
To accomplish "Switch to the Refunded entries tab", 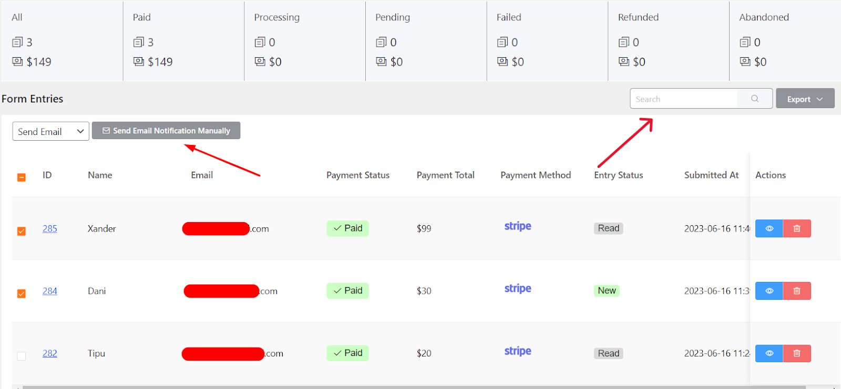I will [668, 41].
